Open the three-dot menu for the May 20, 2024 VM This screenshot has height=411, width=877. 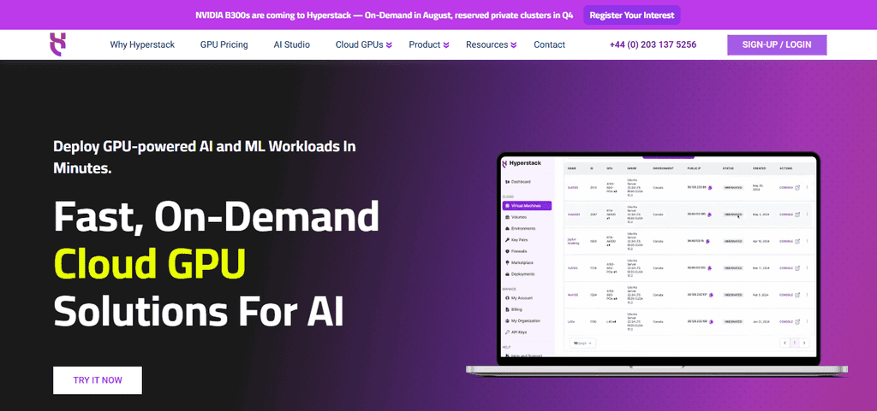(807, 187)
